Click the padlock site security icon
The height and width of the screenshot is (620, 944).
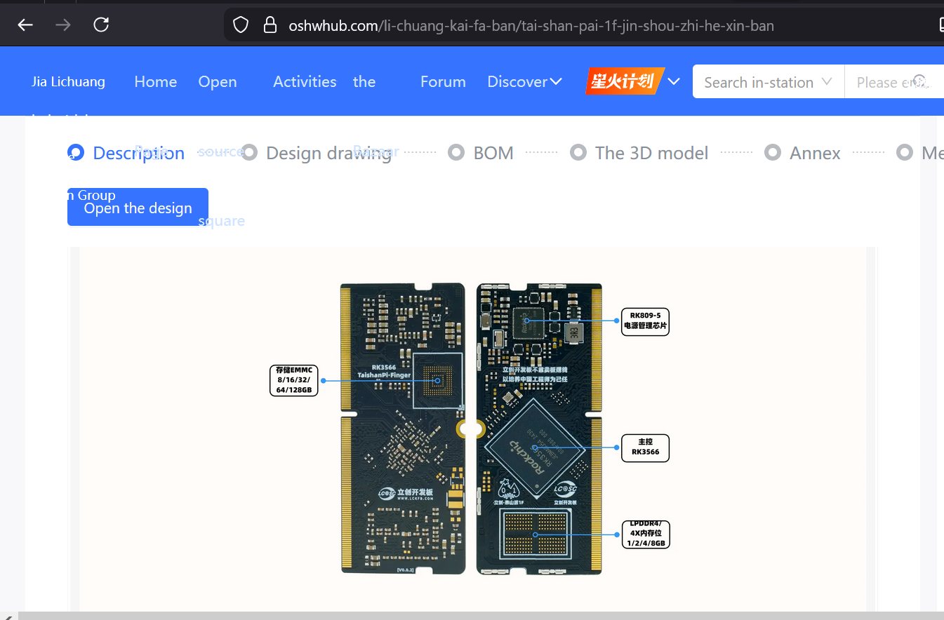pyautogui.click(x=270, y=25)
